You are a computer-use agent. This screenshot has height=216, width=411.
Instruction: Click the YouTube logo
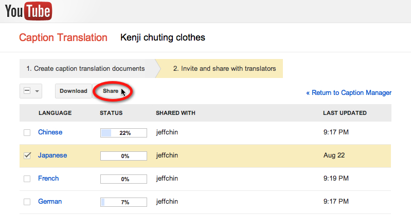[29, 10]
